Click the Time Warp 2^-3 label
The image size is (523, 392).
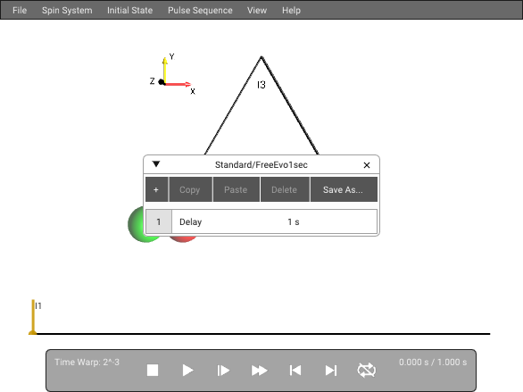tap(87, 362)
